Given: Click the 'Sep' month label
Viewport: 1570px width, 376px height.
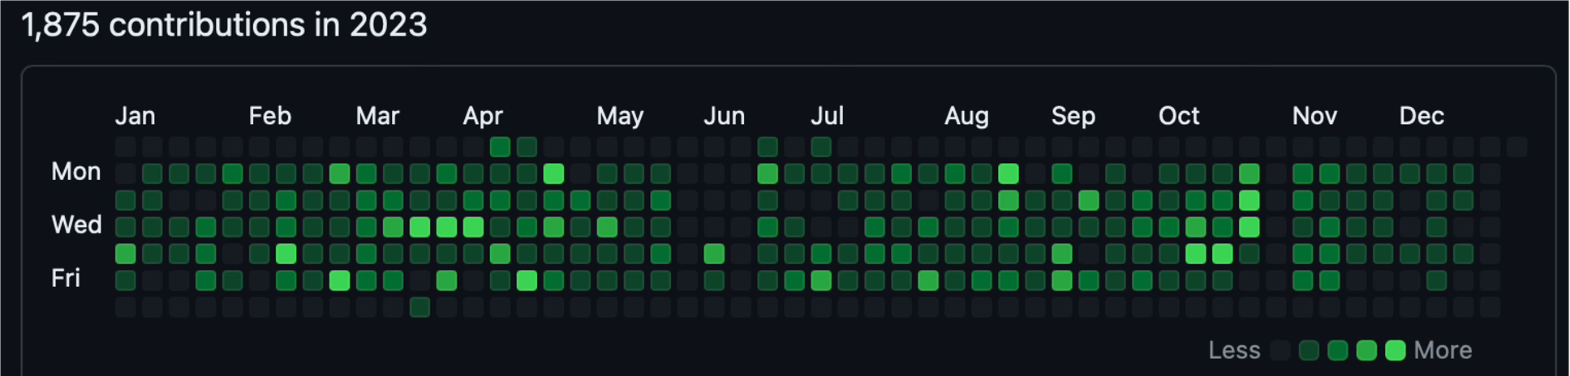Looking at the screenshot, I should click(x=1073, y=117).
